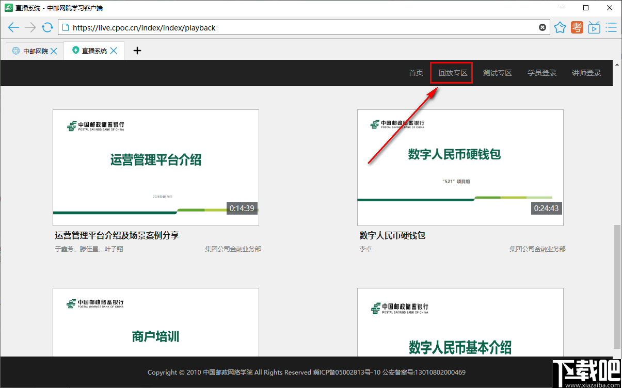Open the 测试专区 section
This screenshot has width=622, height=388.
(497, 73)
